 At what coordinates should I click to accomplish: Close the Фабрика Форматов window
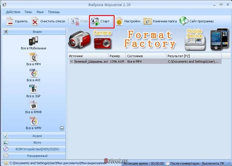point(228,5)
